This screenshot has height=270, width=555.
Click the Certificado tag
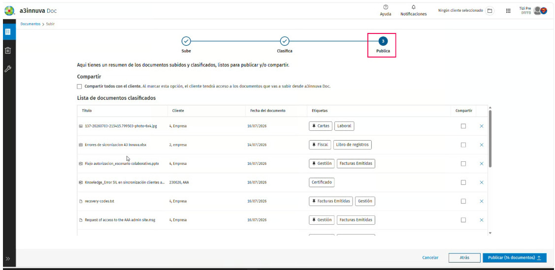pyautogui.click(x=322, y=182)
